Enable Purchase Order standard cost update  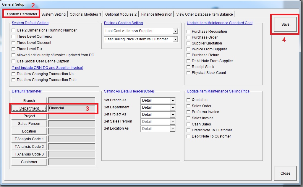[188, 37]
